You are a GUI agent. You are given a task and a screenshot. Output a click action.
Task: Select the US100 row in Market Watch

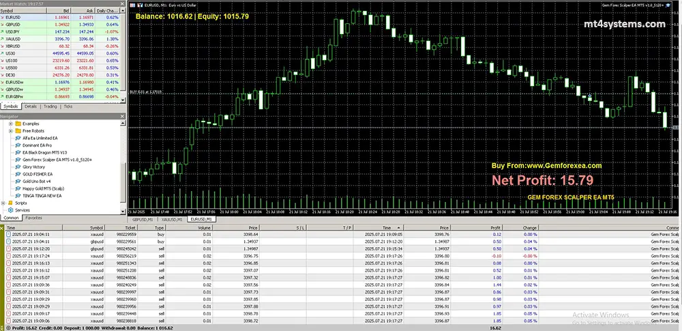tap(60, 60)
